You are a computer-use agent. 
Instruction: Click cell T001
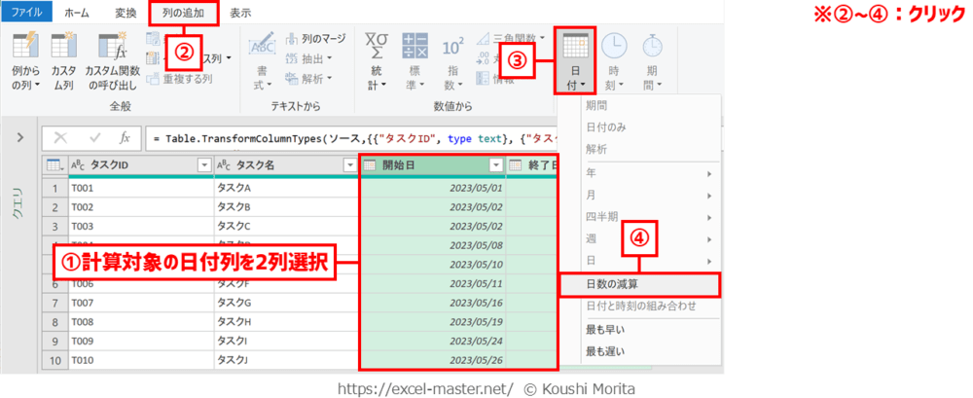pyautogui.click(x=141, y=188)
